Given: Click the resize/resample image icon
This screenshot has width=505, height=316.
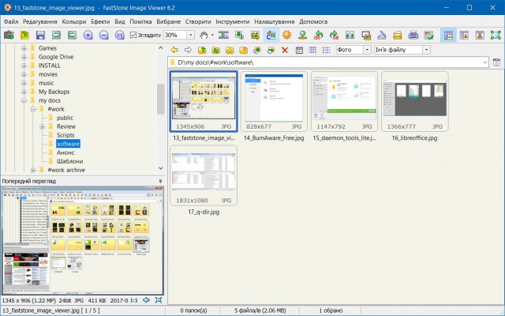Looking at the screenshot, I should tap(239, 35).
